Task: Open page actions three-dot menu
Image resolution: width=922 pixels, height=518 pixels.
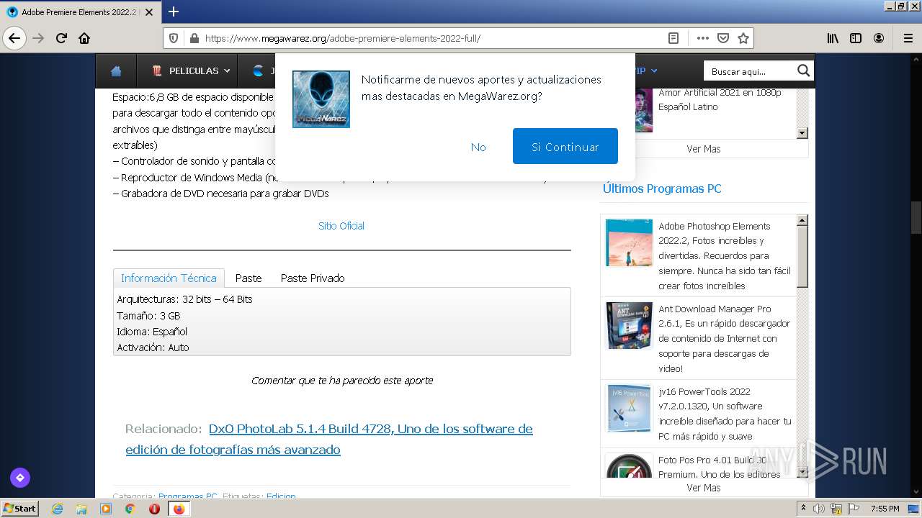Action: coord(703,38)
